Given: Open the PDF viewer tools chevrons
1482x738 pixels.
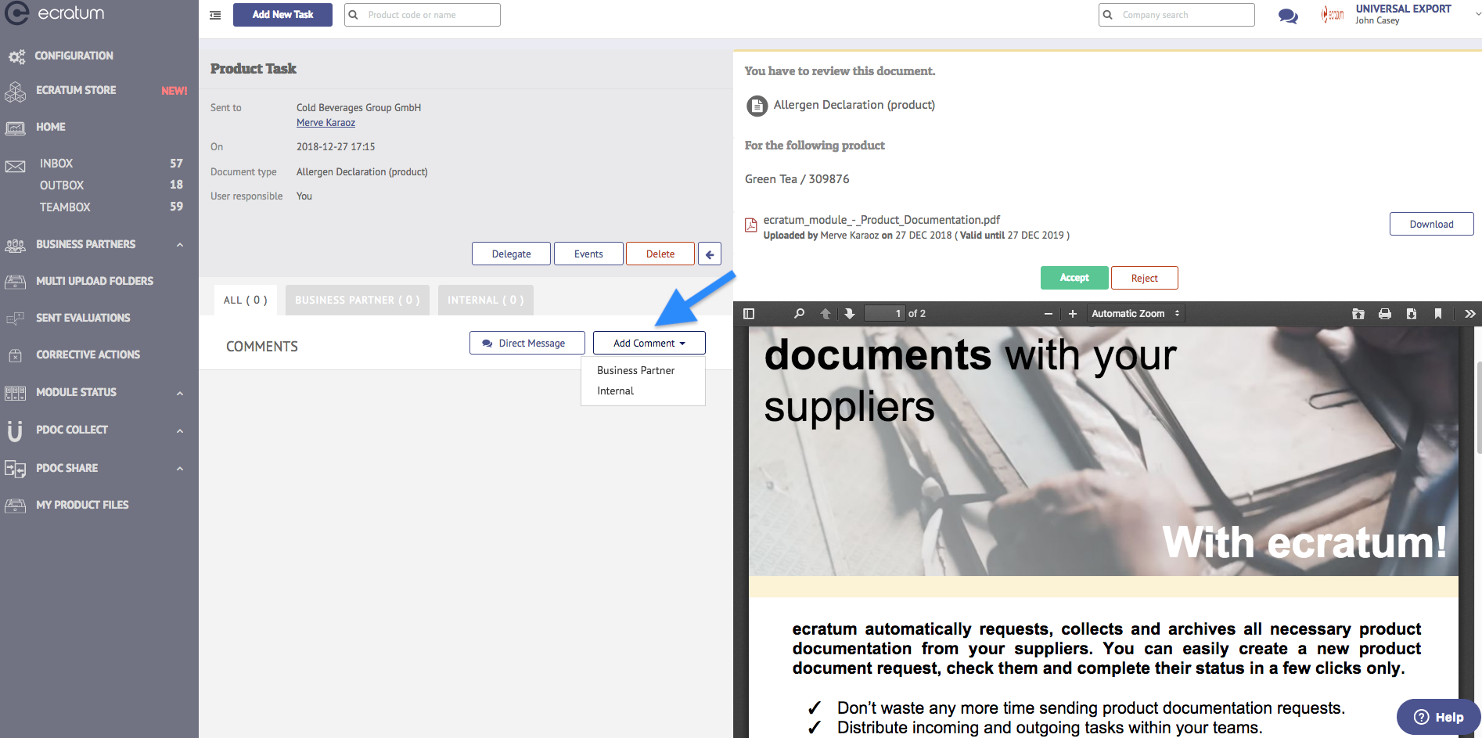Looking at the screenshot, I should pyautogui.click(x=1470, y=314).
